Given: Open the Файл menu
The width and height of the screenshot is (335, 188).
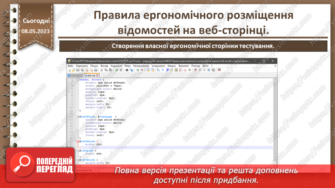Looking at the screenshot, I should [70, 66].
